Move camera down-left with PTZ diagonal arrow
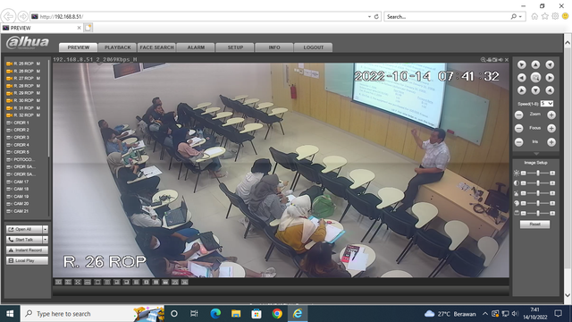The width and height of the screenshot is (572, 322). (x=522, y=90)
